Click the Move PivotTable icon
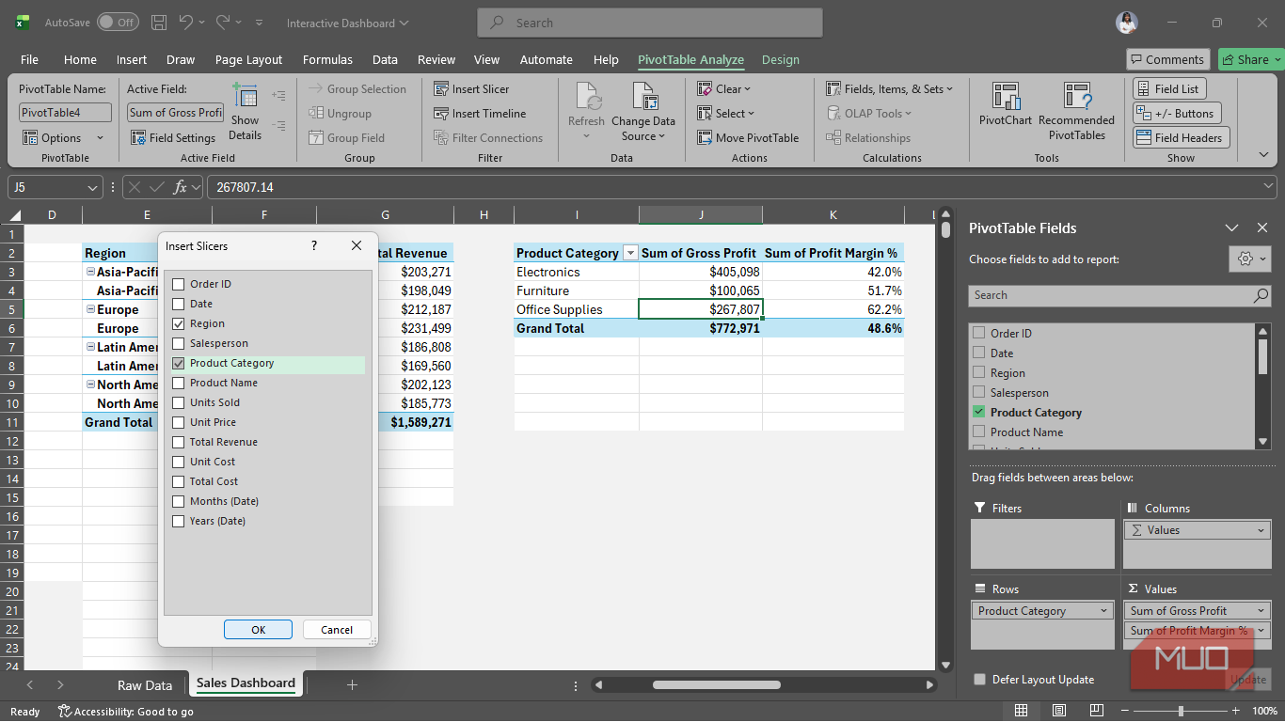1285x722 pixels. click(705, 138)
